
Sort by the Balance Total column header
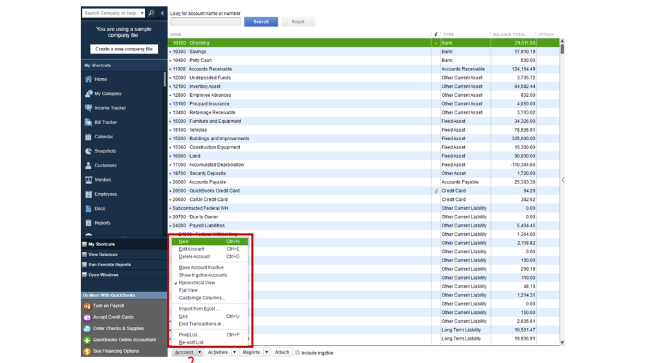tap(509, 34)
